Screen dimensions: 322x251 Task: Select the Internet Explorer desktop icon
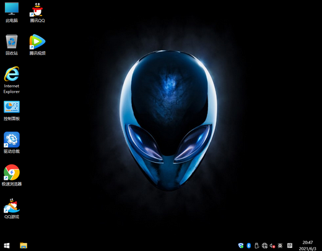click(12, 80)
